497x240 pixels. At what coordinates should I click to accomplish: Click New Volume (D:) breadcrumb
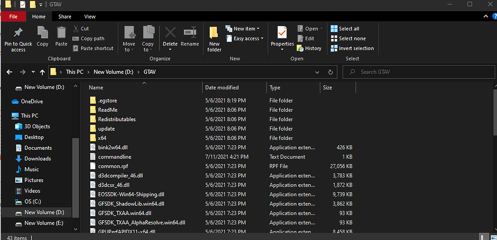(x=114, y=72)
